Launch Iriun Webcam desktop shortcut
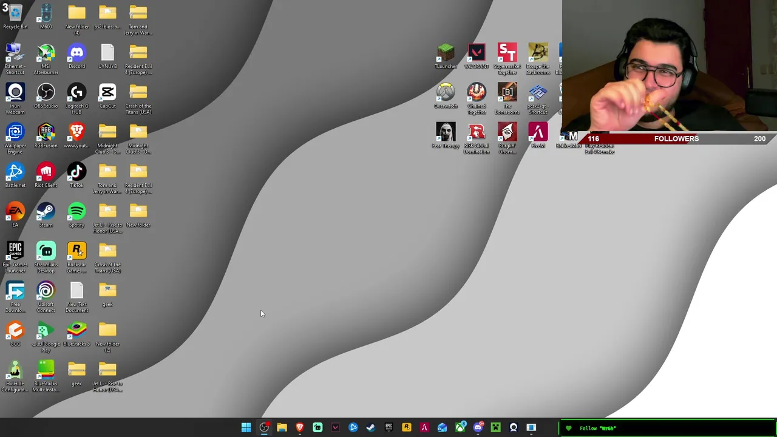 pyautogui.click(x=15, y=99)
